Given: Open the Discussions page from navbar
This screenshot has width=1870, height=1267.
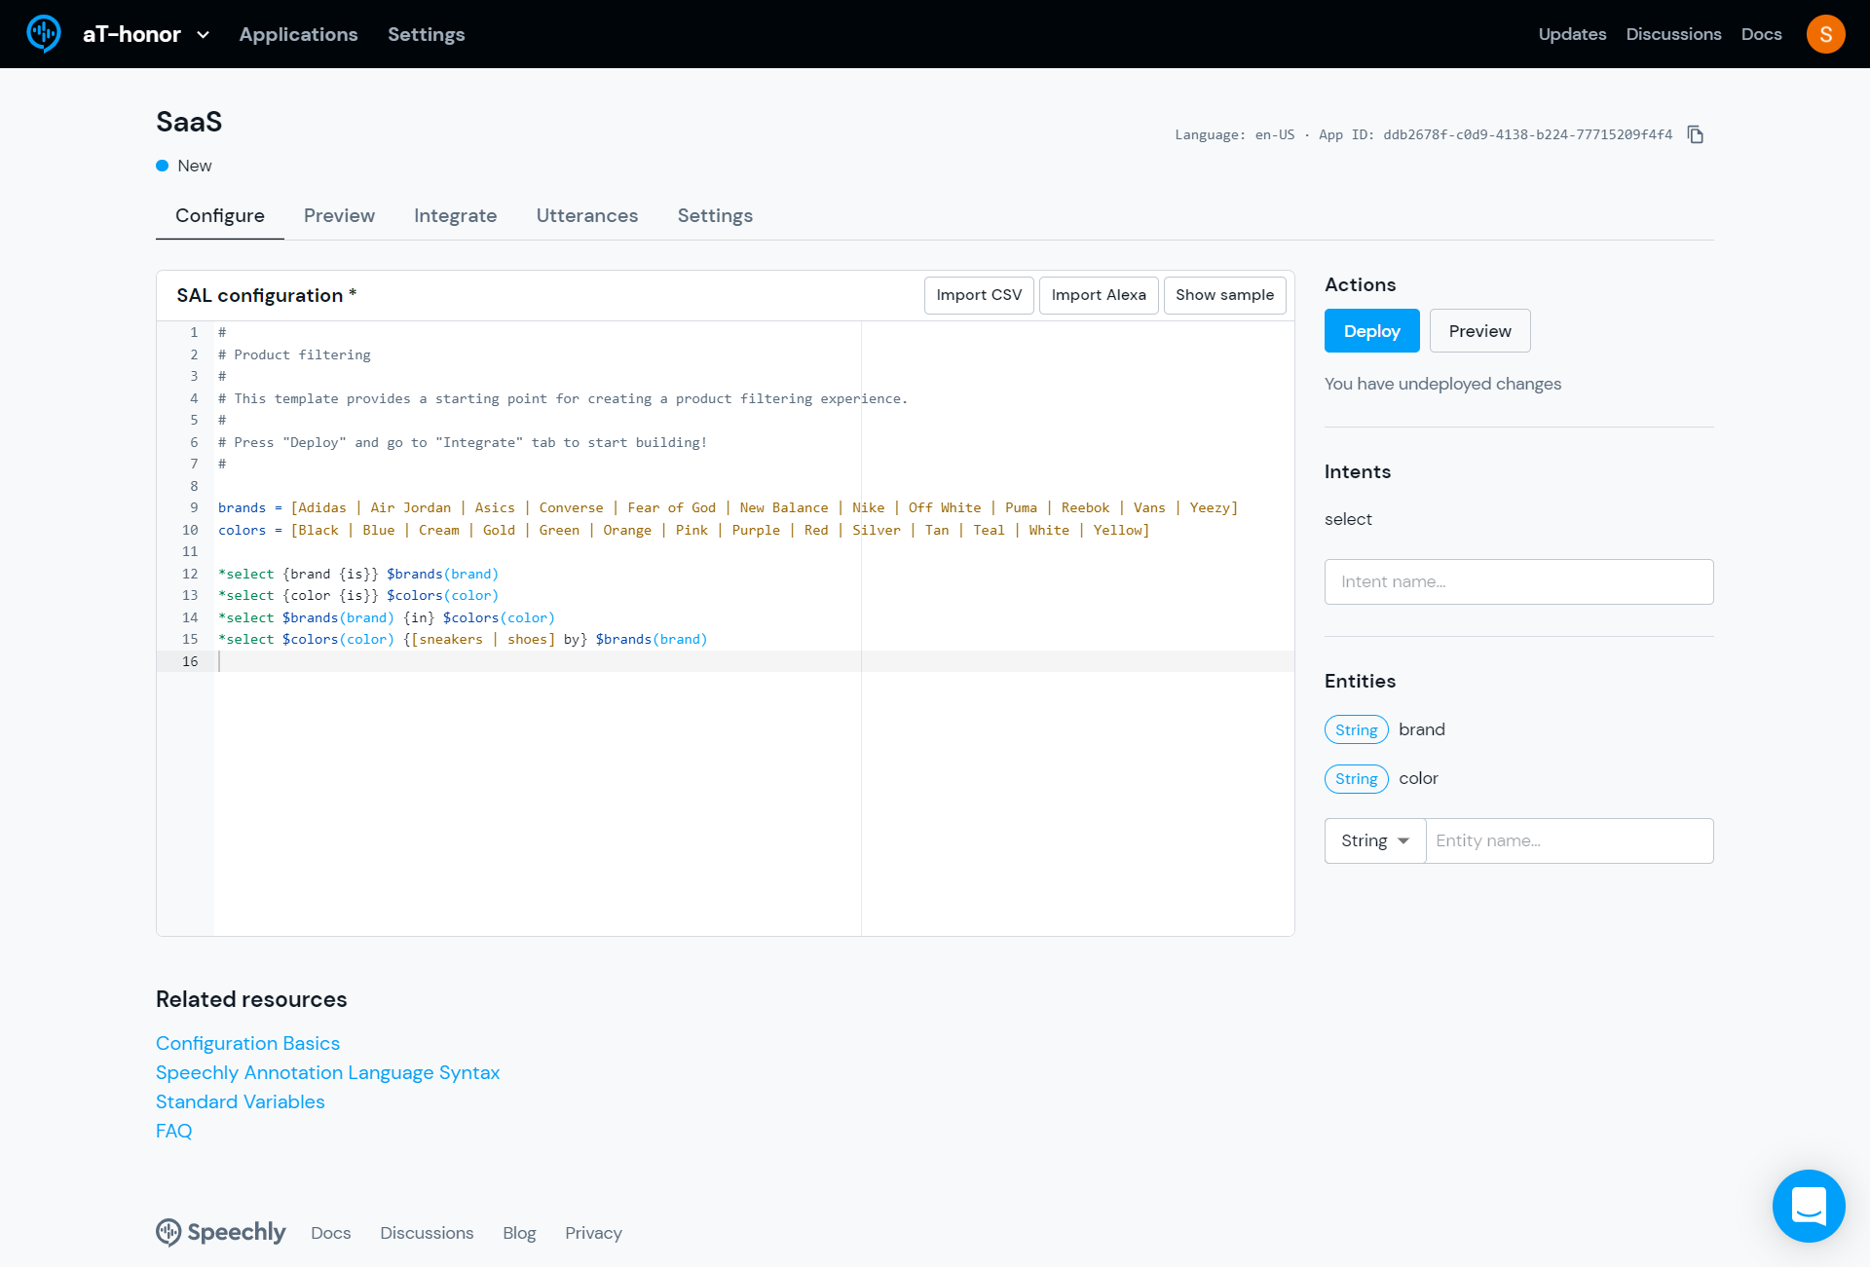Looking at the screenshot, I should (x=1673, y=34).
